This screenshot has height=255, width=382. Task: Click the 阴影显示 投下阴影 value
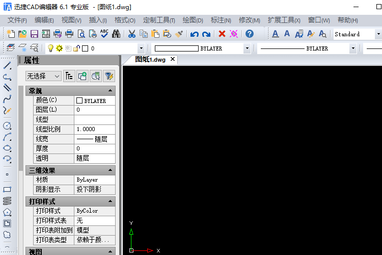[95, 190]
